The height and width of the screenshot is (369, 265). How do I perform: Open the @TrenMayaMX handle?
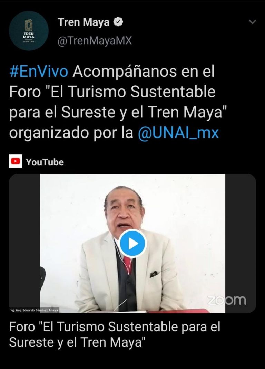pyautogui.click(x=95, y=41)
